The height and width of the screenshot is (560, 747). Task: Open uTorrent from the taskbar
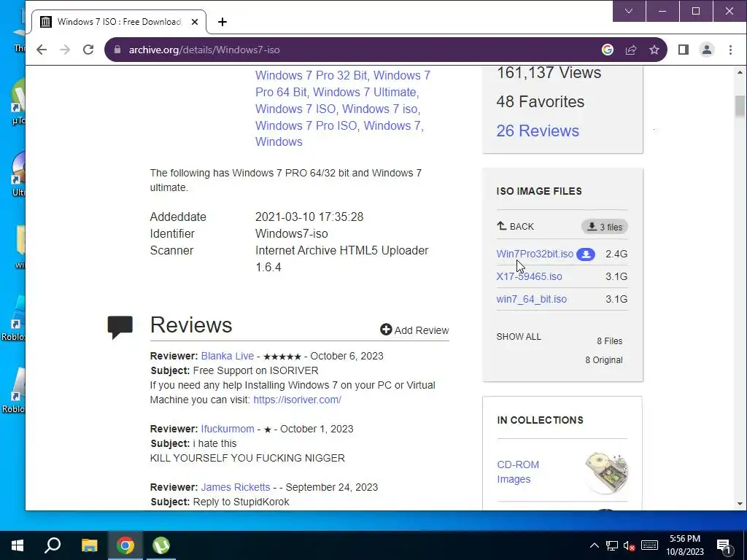click(161, 545)
